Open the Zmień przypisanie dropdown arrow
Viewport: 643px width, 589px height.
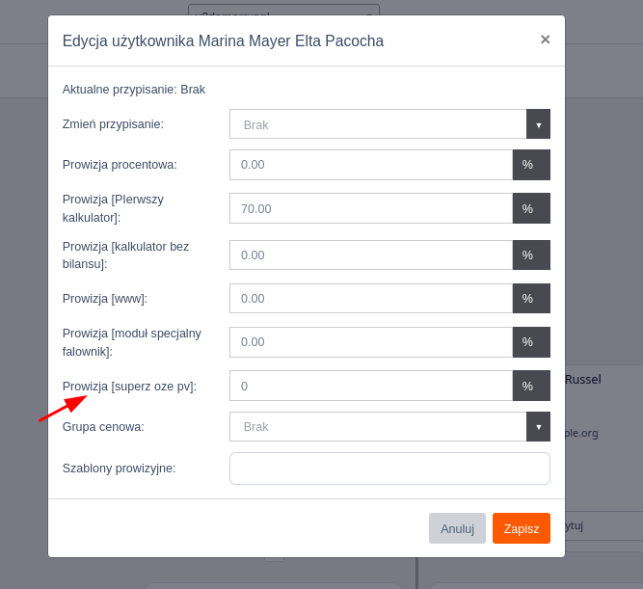tap(538, 124)
